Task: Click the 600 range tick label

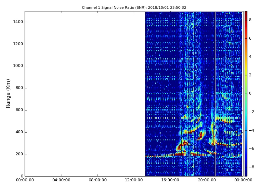Action: click(x=19, y=110)
